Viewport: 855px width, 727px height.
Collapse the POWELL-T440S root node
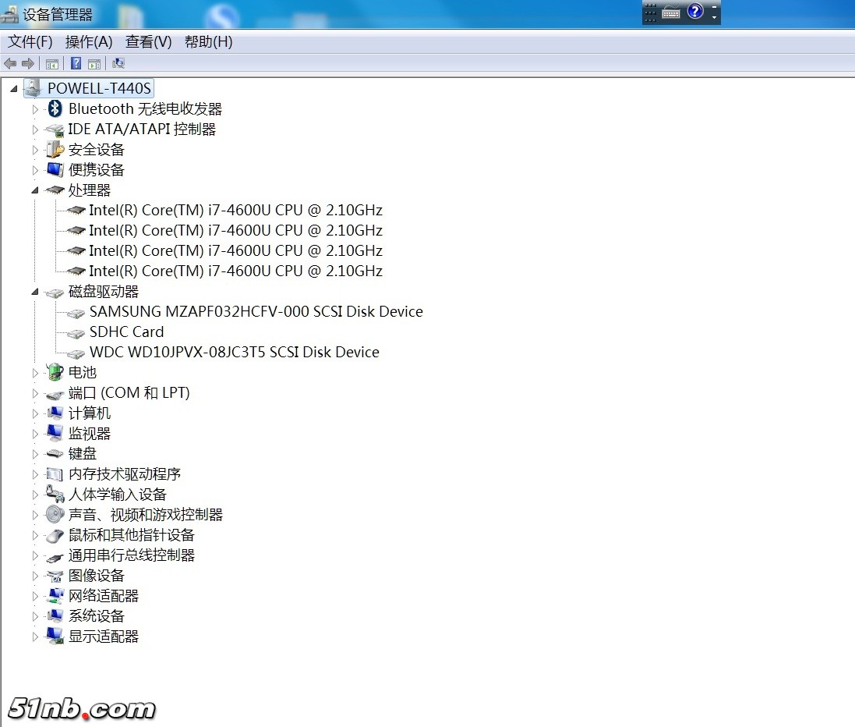click(13, 88)
